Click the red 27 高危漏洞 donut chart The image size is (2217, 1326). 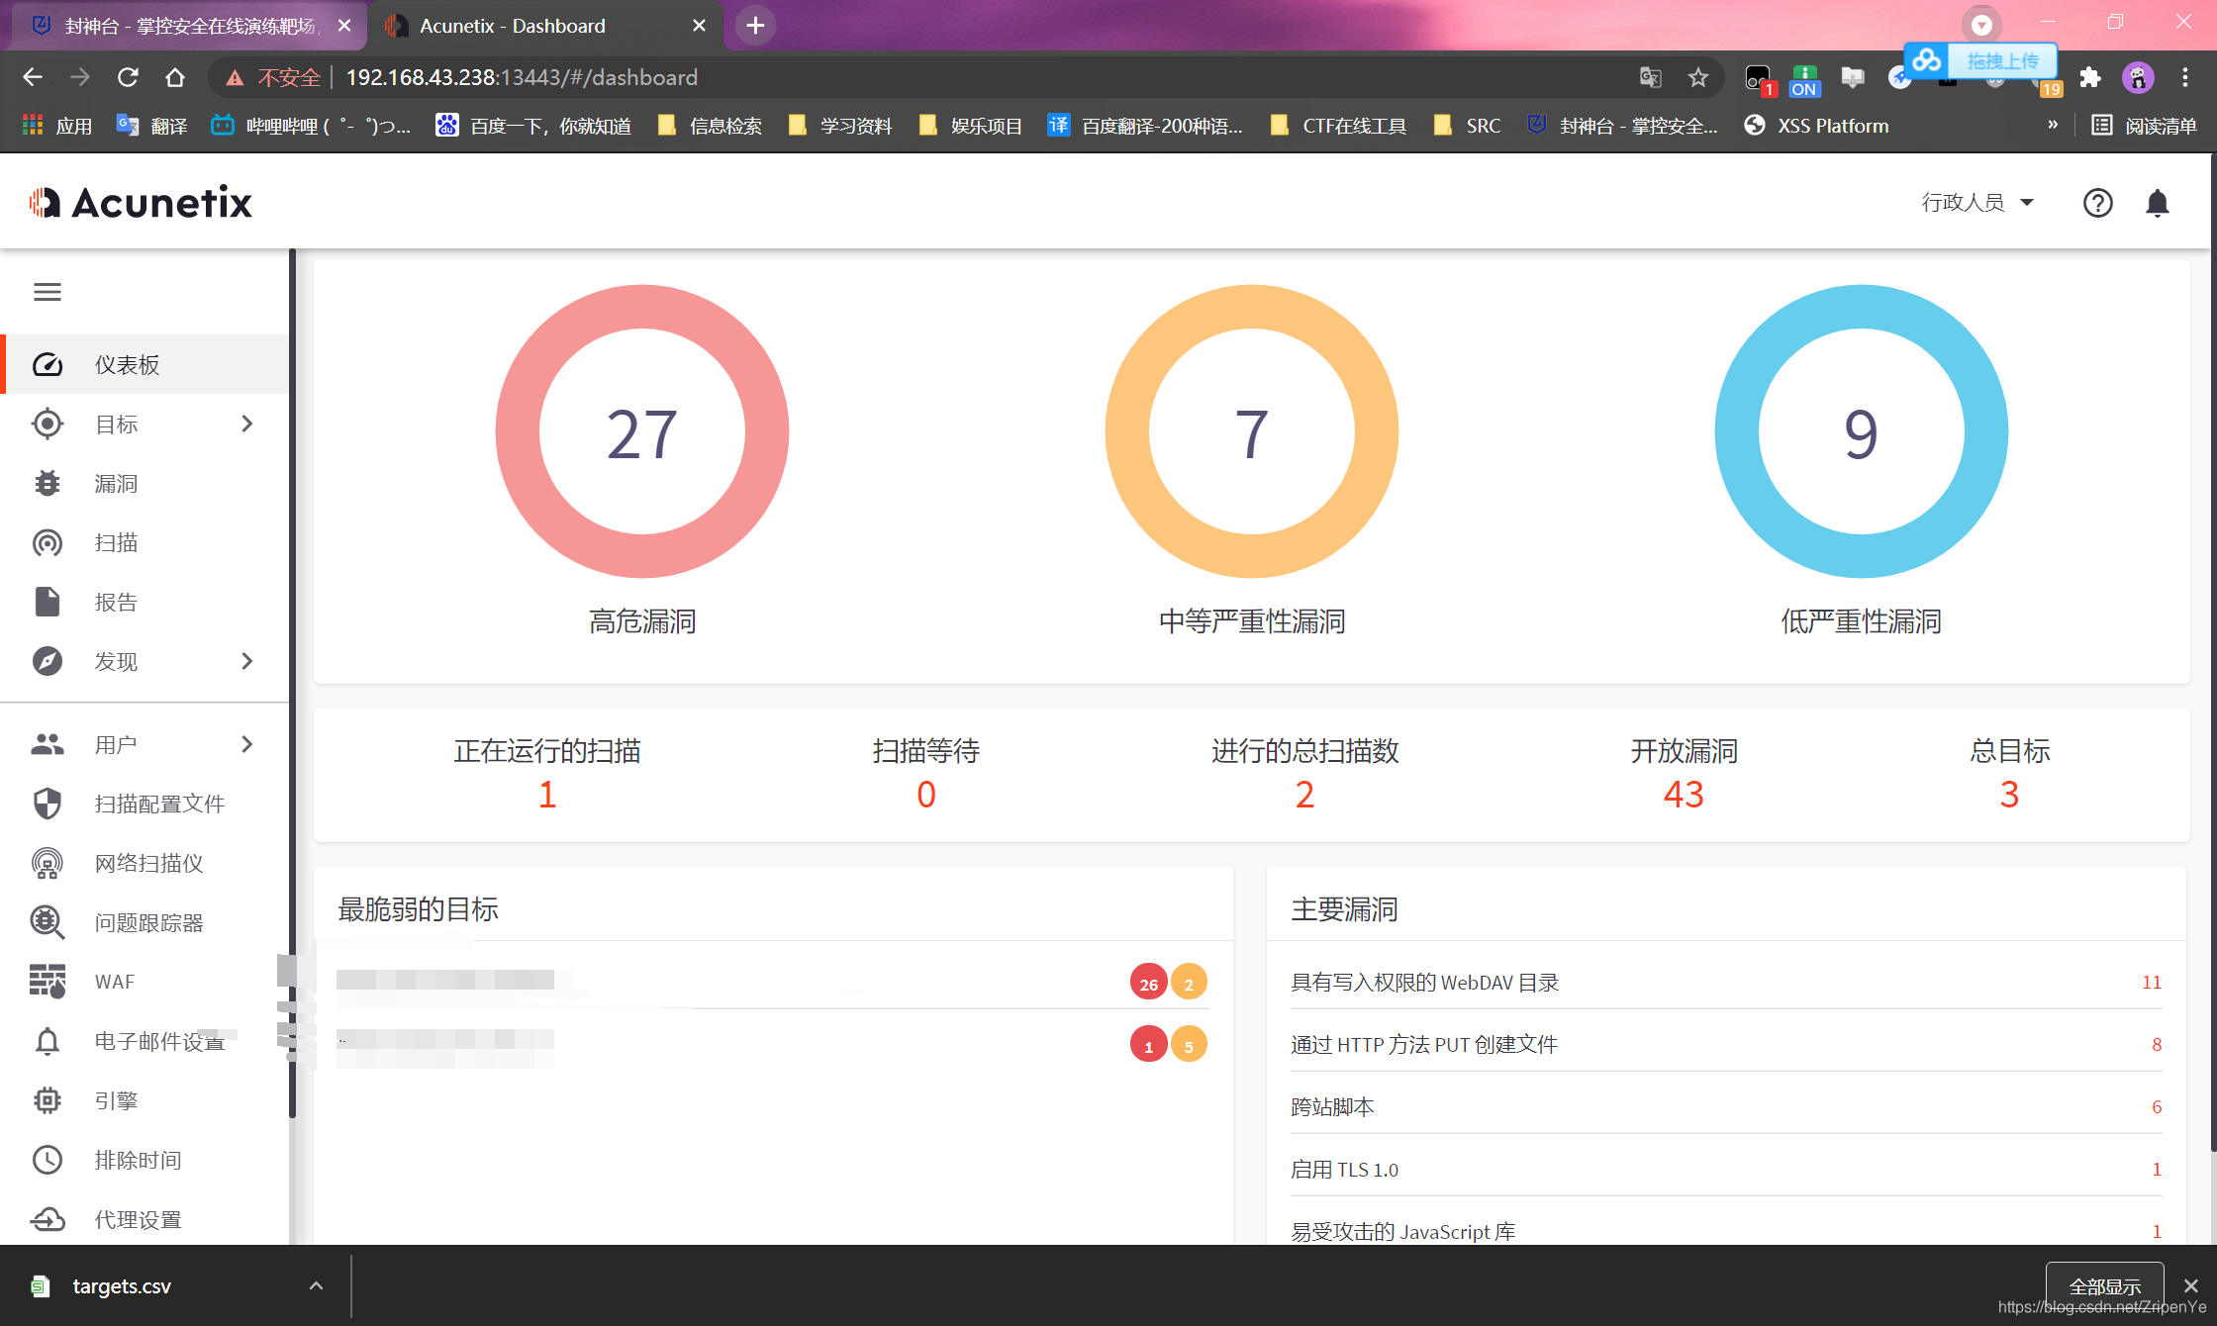(642, 431)
